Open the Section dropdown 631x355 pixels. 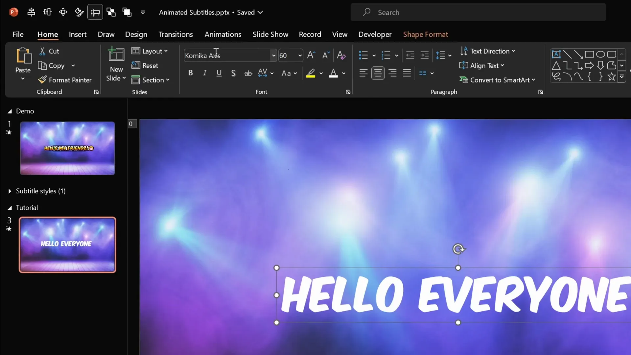point(151,80)
